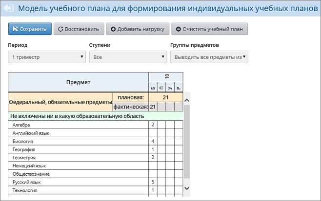Click the Алгебра Б-column cell with 2
Viewport: 321px width, 201px height.
click(153, 125)
